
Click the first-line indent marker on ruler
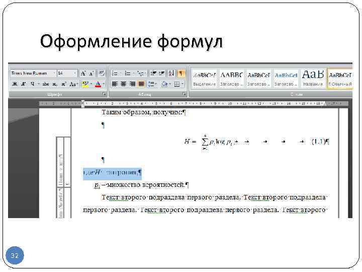(x=83, y=102)
